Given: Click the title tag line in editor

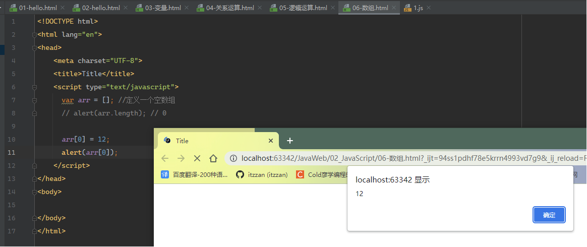Looking at the screenshot, I should point(94,74).
